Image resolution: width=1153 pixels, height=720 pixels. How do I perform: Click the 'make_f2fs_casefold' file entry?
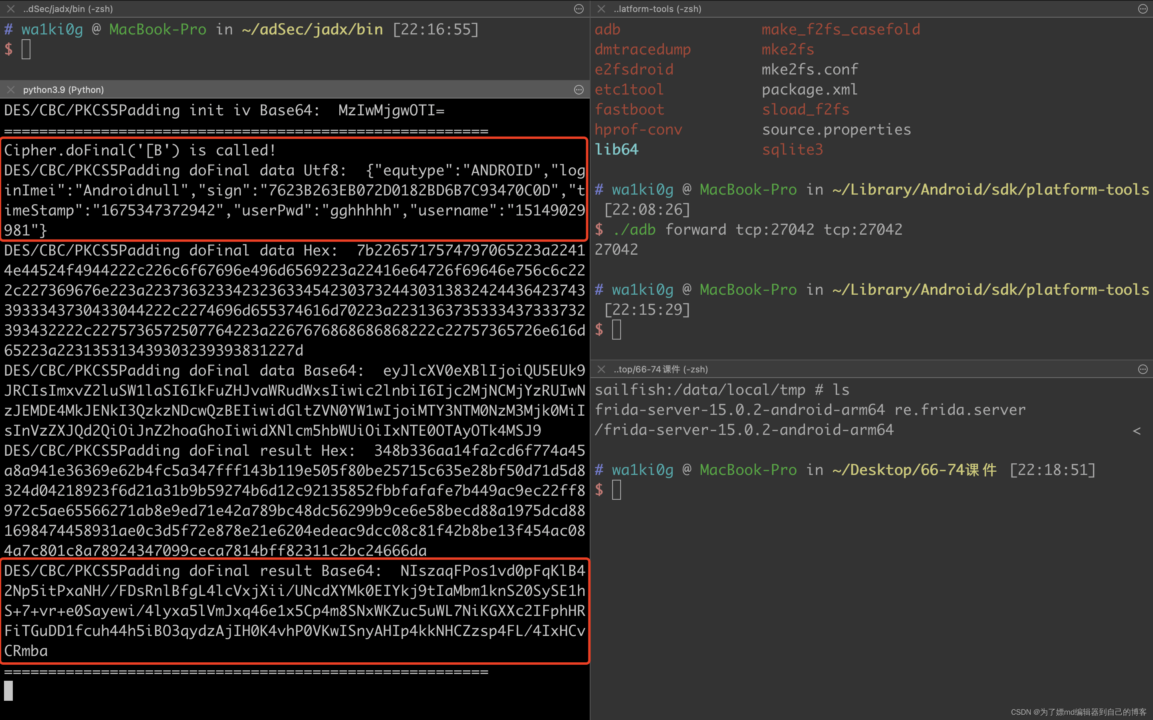[x=841, y=30]
